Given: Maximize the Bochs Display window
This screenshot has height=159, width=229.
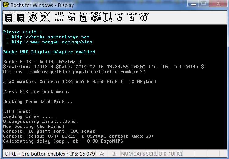Looking at the screenshot, I should coord(204,4).
